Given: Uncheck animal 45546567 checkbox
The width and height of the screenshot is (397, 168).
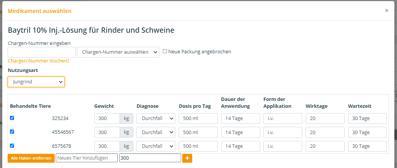Looking at the screenshot, I should [12, 132].
